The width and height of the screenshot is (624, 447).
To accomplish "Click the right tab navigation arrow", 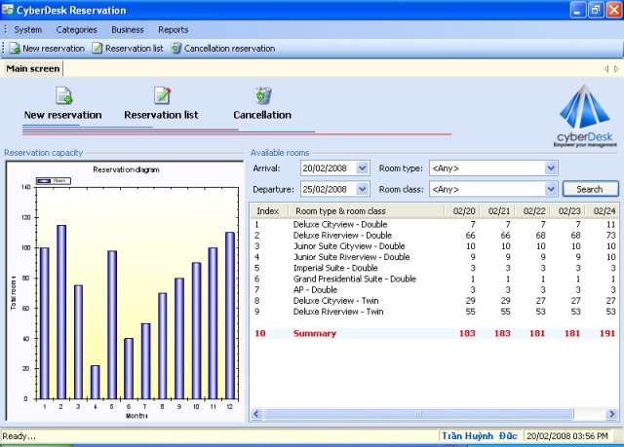I will [615, 69].
